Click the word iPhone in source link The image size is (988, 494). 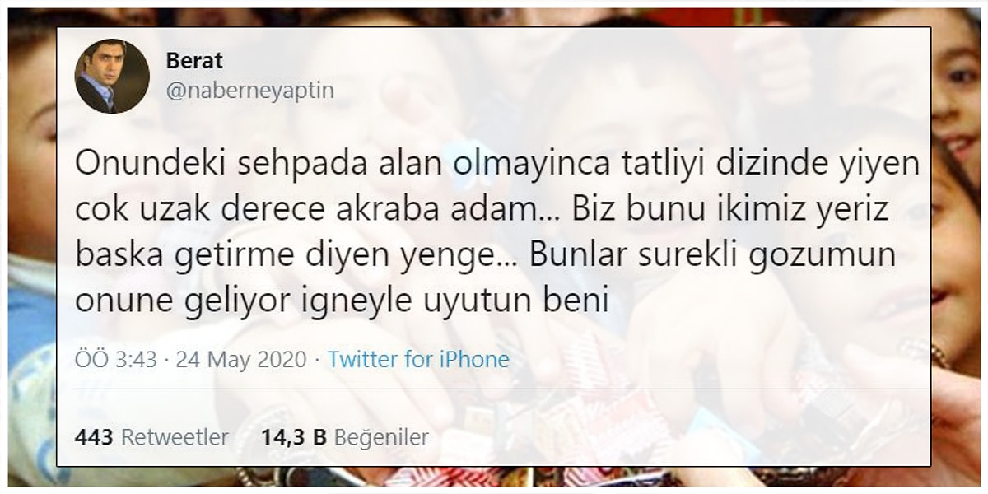coord(473,359)
